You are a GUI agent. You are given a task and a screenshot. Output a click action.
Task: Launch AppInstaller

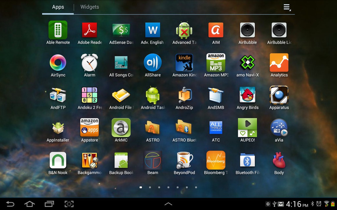pos(58,128)
